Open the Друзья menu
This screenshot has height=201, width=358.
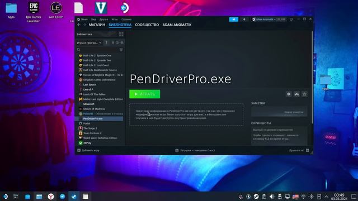(103, 20)
